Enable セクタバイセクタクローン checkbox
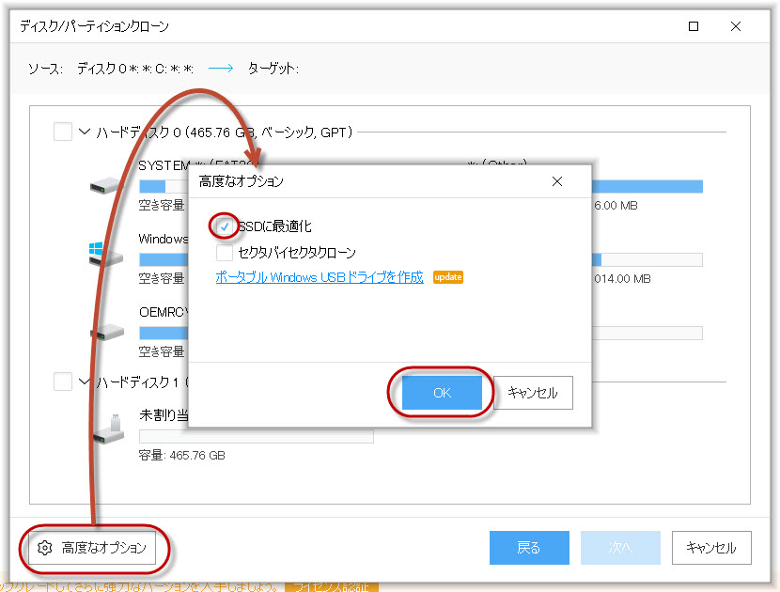 point(225,252)
